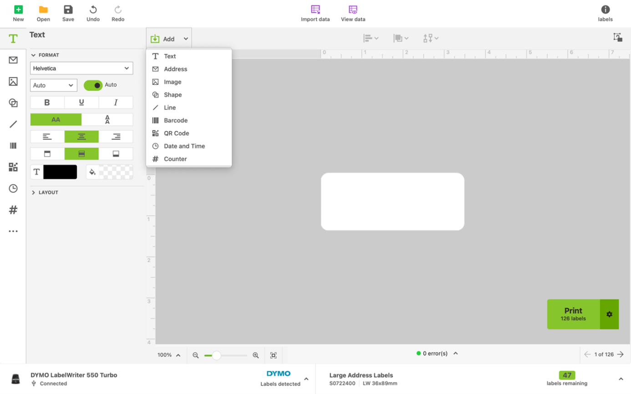Align text right

(116, 136)
